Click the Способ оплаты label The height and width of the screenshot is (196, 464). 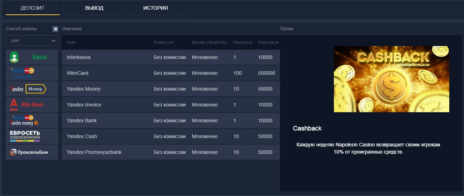point(21,29)
